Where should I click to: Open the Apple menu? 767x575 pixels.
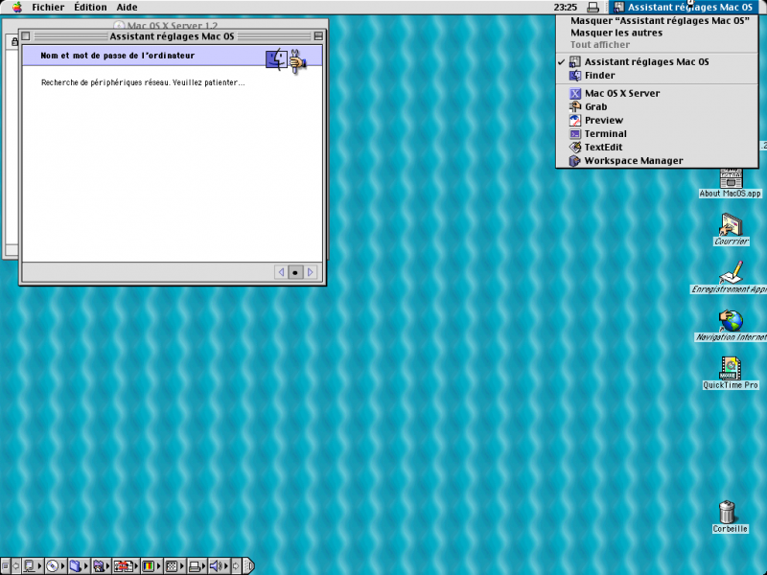[17, 7]
